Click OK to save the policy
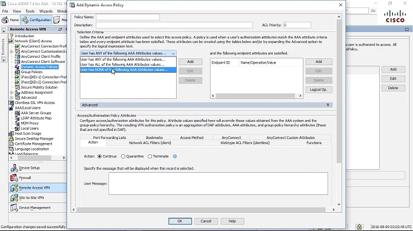This screenshot has width=413, height=231. pos(180,221)
